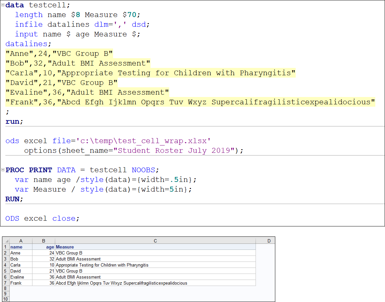Collapse the PROC PRINT code block
The height and width of the screenshot is (302, 385).
tap(2, 170)
